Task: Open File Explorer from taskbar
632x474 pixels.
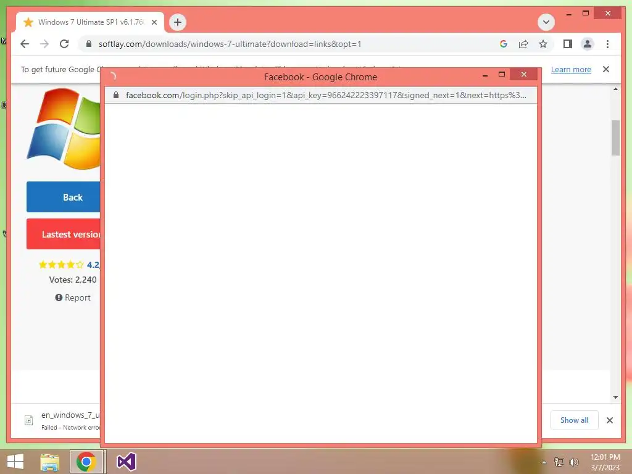Action: [50, 462]
